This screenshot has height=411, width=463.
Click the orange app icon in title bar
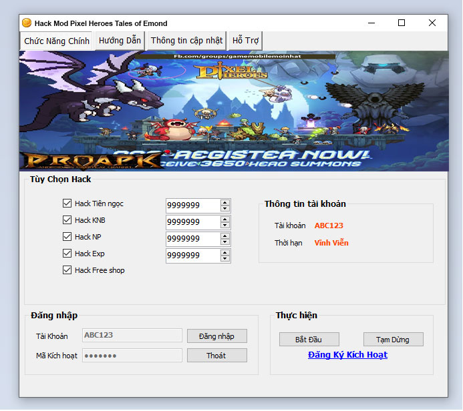click(27, 23)
